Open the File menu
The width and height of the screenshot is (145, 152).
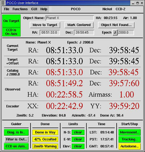point(7,9)
